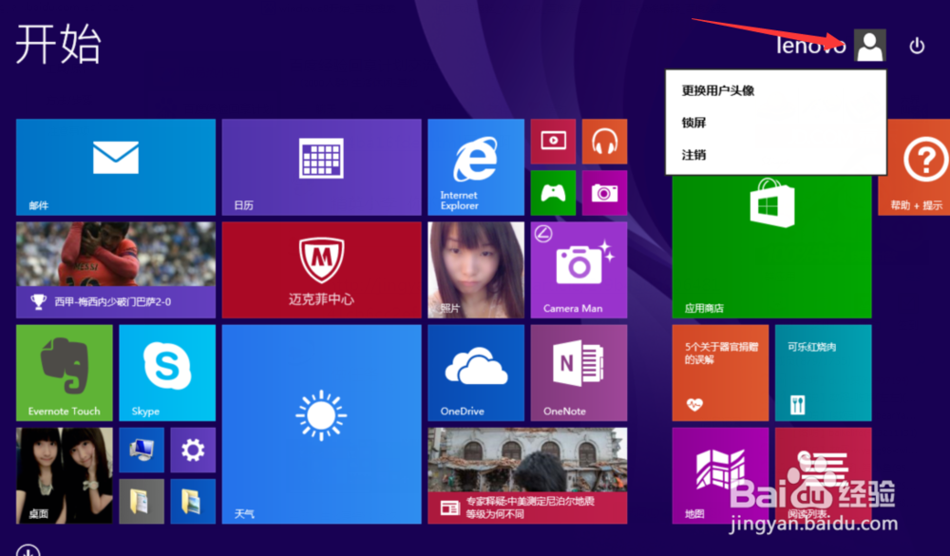Open the small pink Camera tile

(604, 193)
